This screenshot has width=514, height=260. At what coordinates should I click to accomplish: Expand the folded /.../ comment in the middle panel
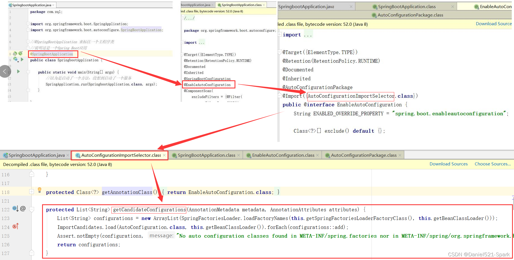click(x=182, y=18)
